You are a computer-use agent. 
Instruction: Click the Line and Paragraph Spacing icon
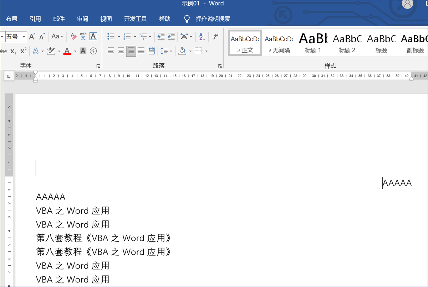164,51
